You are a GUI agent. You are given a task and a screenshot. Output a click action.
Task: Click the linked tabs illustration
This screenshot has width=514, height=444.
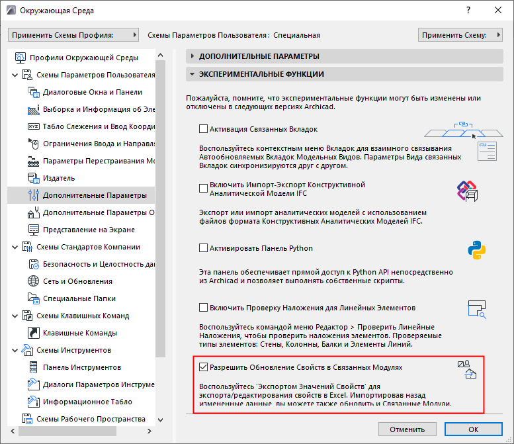(x=464, y=130)
